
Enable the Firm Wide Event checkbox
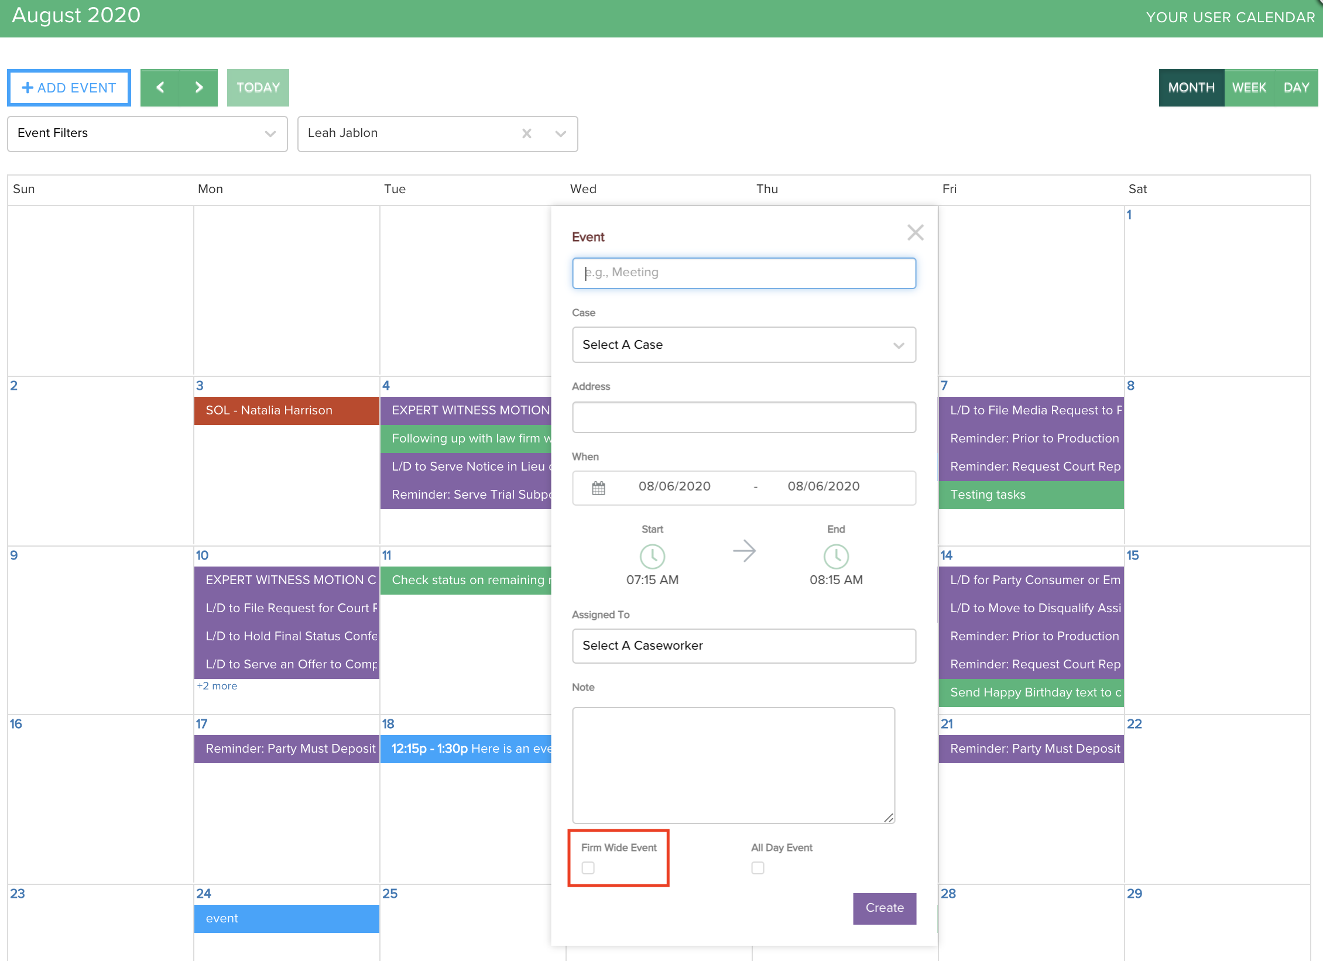(588, 868)
